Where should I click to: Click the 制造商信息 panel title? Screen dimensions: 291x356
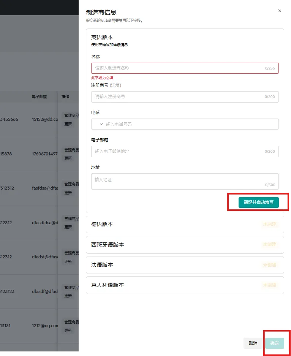(x=101, y=12)
